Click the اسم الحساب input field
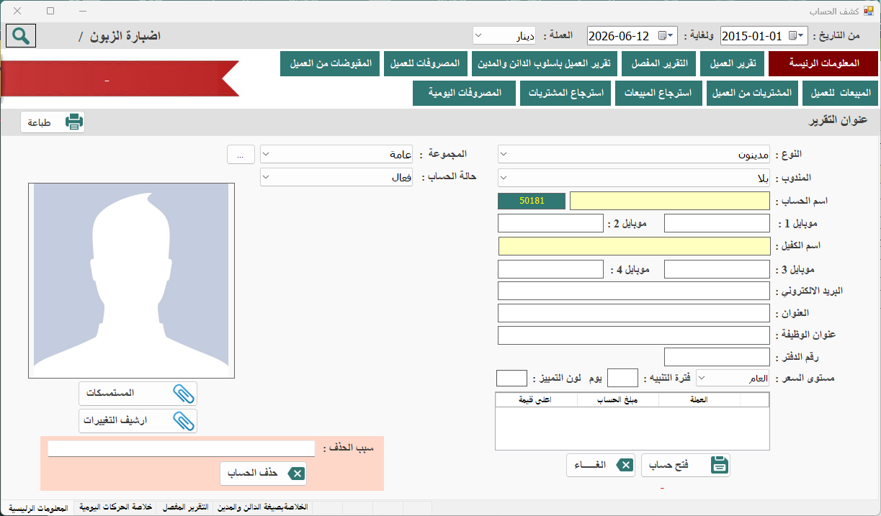881x516 pixels. (670, 201)
